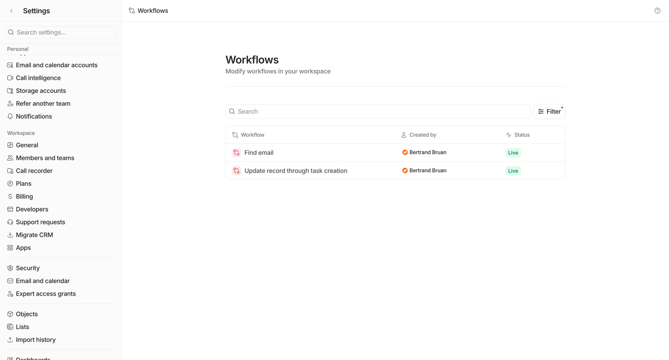The height and width of the screenshot is (360, 669).
Task: Click the Update record workflow row icon
Action: pyautogui.click(x=236, y=171)
